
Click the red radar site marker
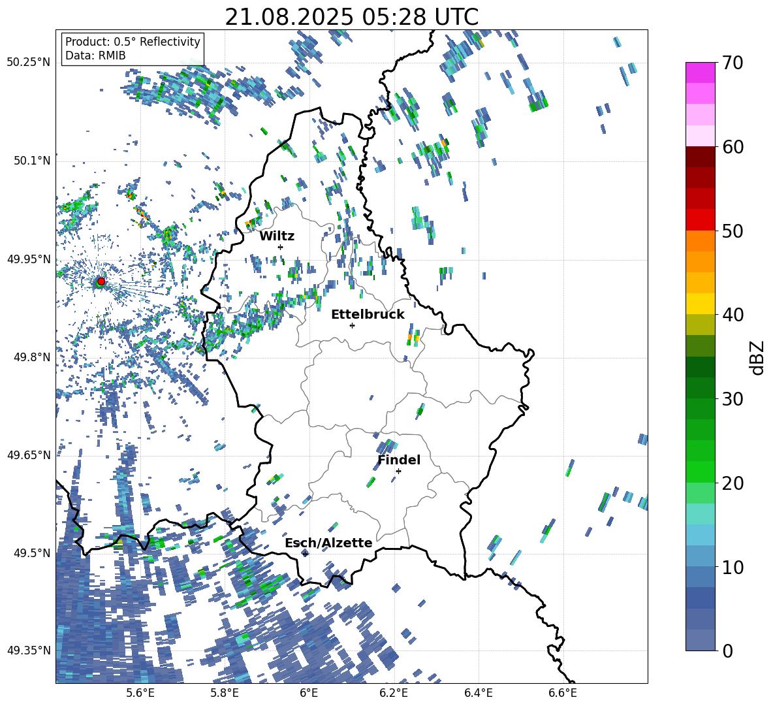tap(101, 281)
